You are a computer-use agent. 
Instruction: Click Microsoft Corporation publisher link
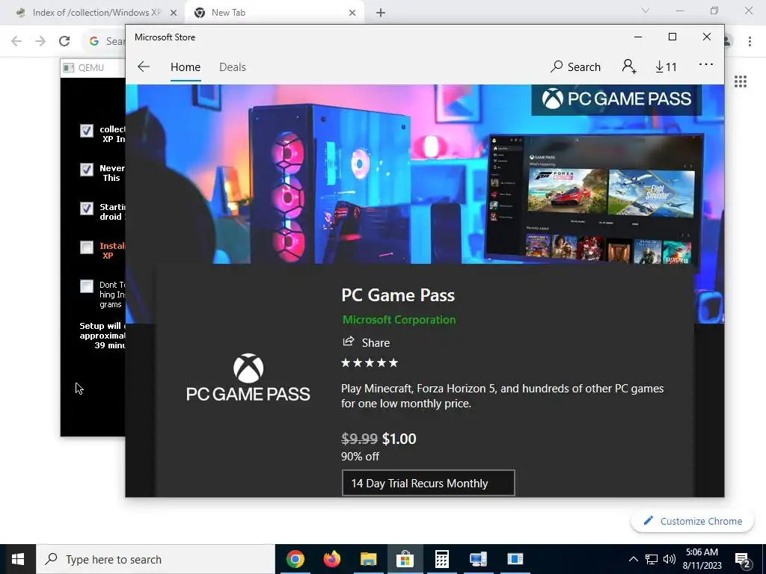pyautogui.click(x=399, y=320)
